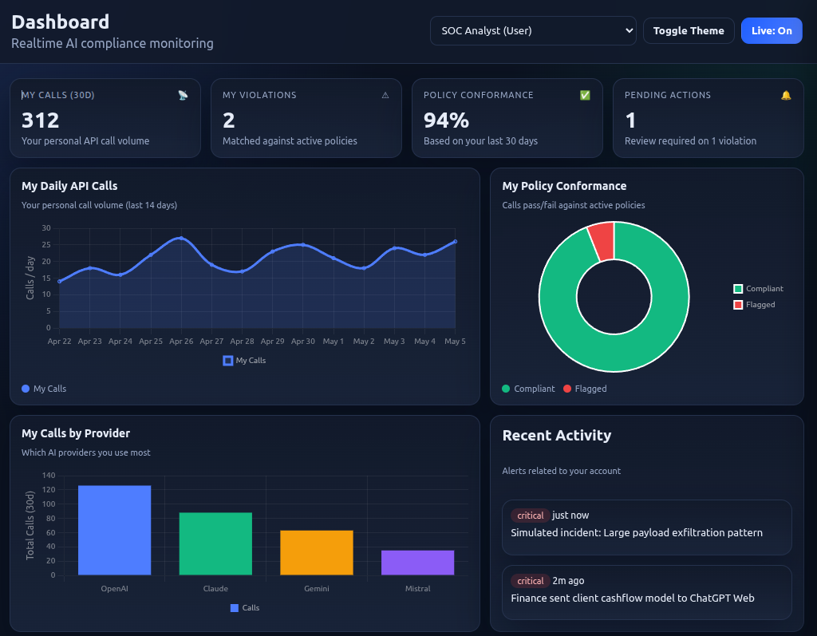This screenshot has width=817, height=636.
Task: Click the critical badge on the 2m ago alert
Action: [x=530, y=581]
